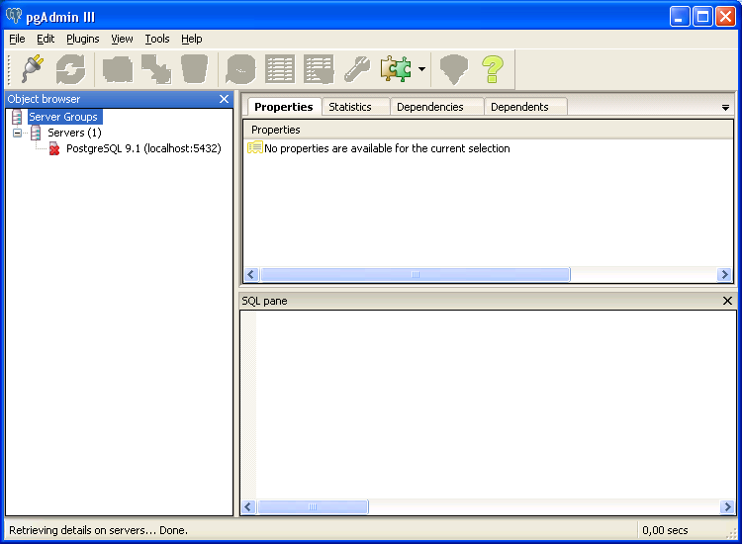
Task: Click the 'Retrieving details on servers... Done.' status
Action: (x=98, y=530)
